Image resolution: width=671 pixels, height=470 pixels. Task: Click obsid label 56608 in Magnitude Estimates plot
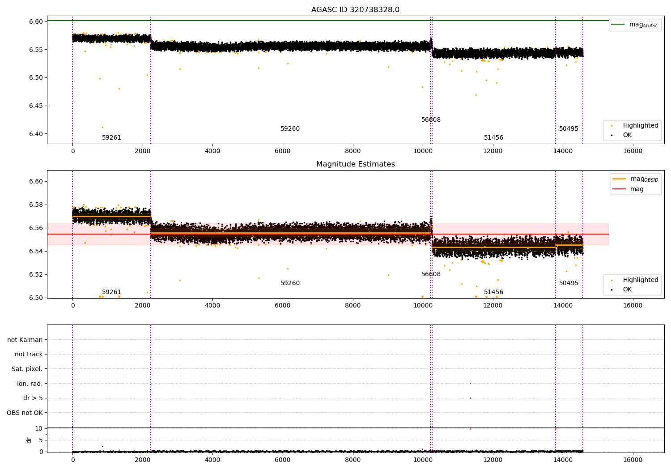point(431,274)
